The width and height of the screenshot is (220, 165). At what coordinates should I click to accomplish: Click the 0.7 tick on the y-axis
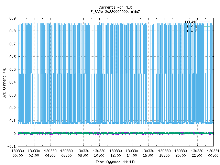[x=12, y=44]
